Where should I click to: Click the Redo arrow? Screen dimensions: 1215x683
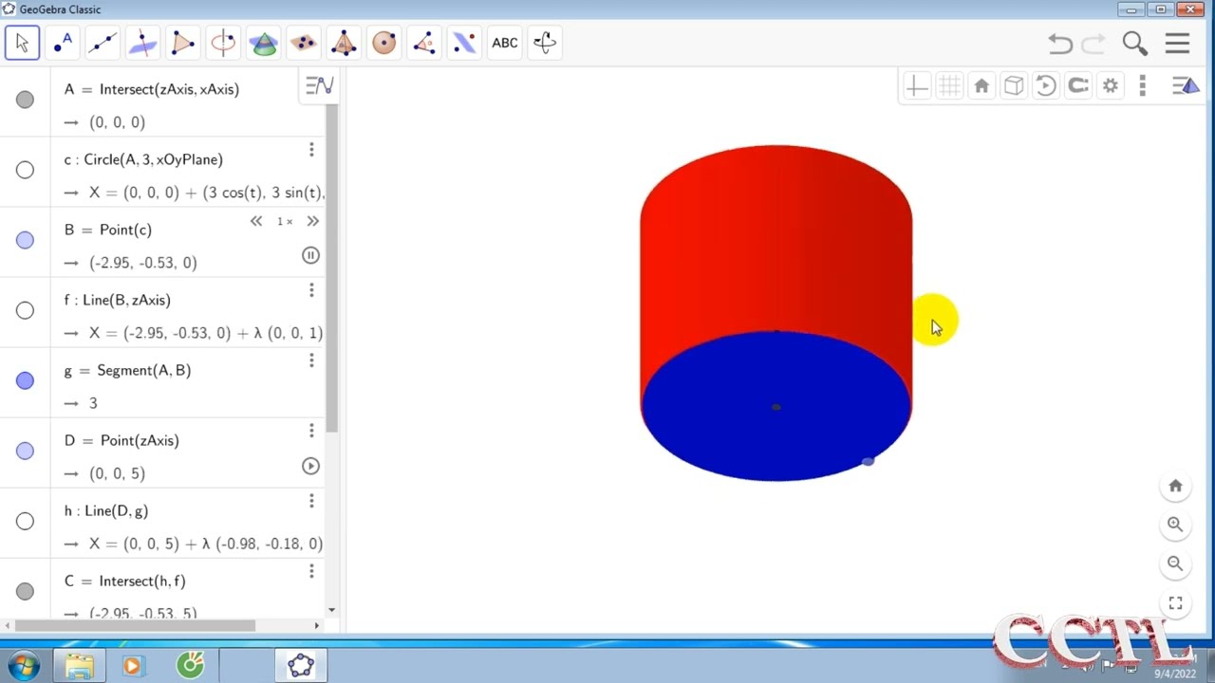pos(1093,44)
